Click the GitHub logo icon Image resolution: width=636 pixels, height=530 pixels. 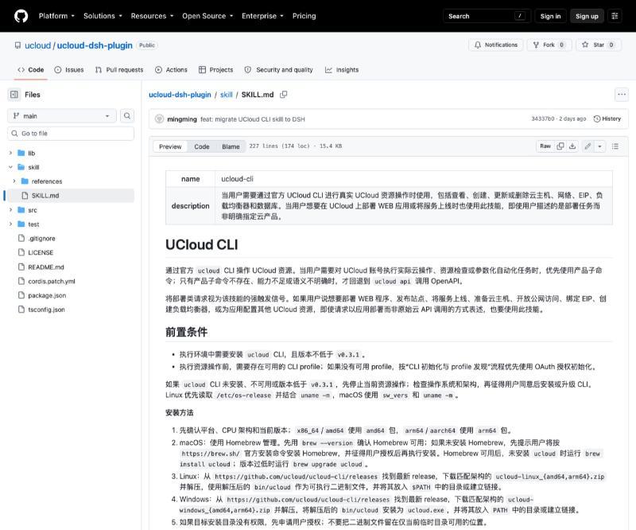21,16
